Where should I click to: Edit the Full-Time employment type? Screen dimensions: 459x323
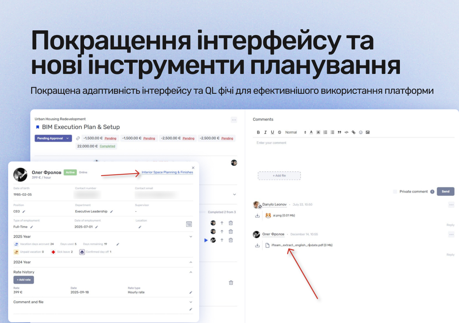(x=32, y=227)
